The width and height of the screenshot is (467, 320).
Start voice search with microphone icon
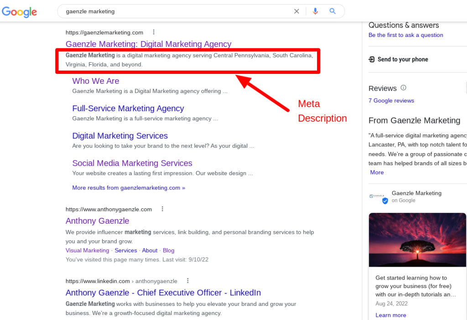(x=315, y=11)
